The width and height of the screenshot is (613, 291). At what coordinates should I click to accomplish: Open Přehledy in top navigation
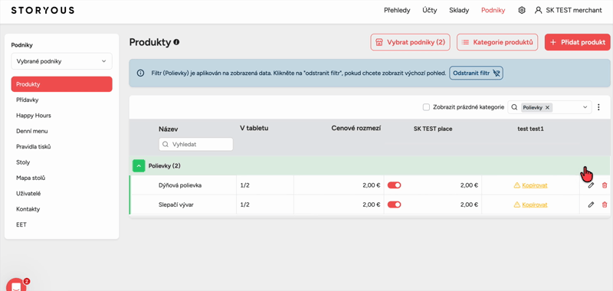pyautogui.click(x=397, y=11)
